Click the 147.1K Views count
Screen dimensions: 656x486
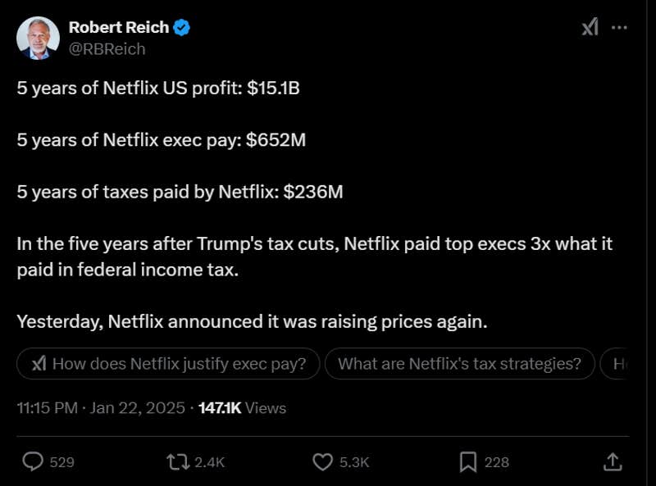click(240, 407)
